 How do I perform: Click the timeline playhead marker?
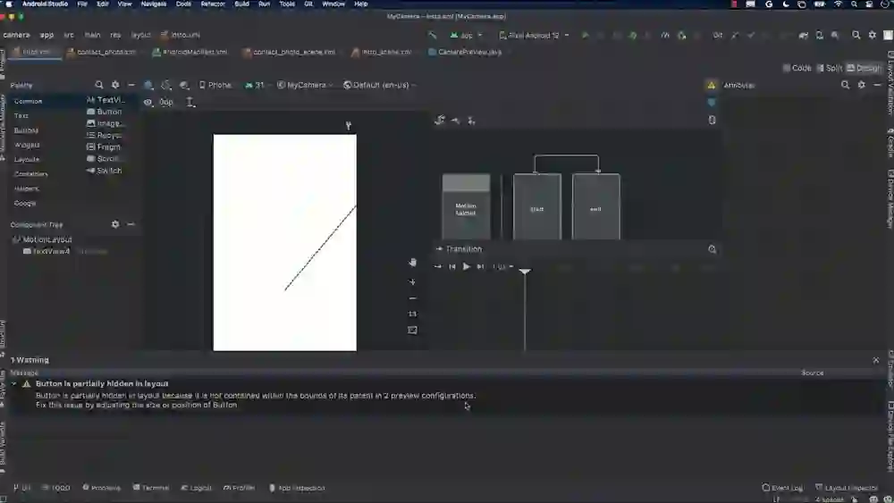pos(525,271)
